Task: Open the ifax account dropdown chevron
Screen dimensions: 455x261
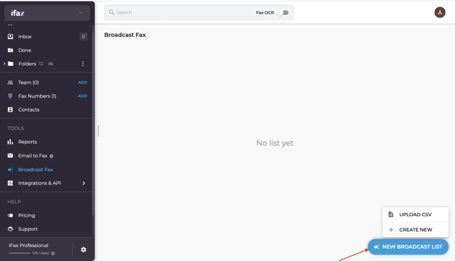Action: point(81,13)
